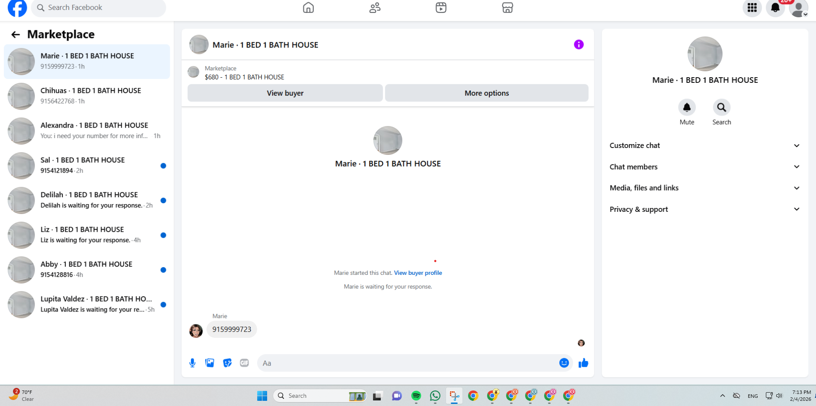This screenshot has width=816, height=406.
Task: Open the Video/Reels tab icon
Action: [441, 8]
